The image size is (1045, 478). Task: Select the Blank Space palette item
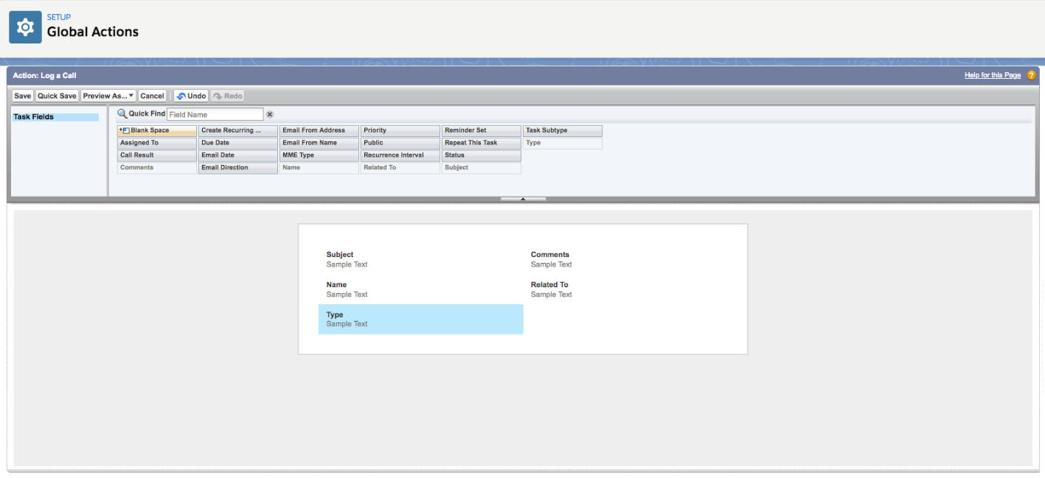[156, 130]
